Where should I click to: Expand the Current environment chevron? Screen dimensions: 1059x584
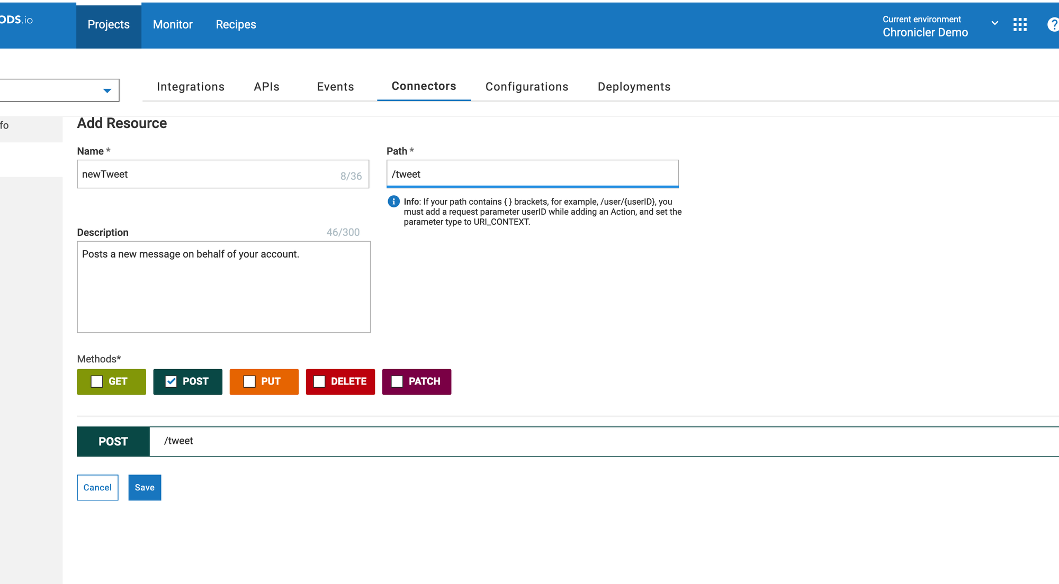pyautogui.click(x=994, y=23)
